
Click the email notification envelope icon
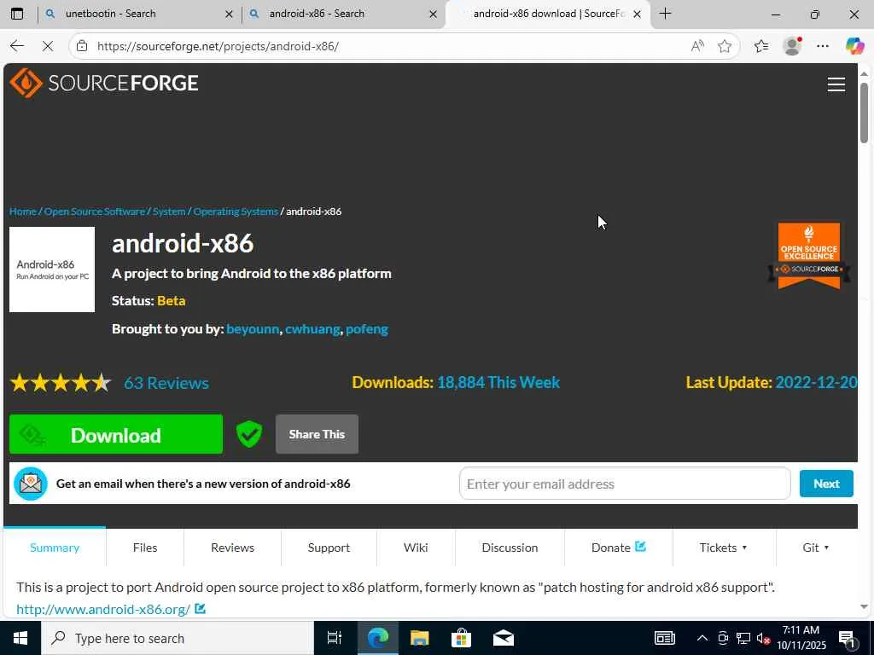coord(31,484)
